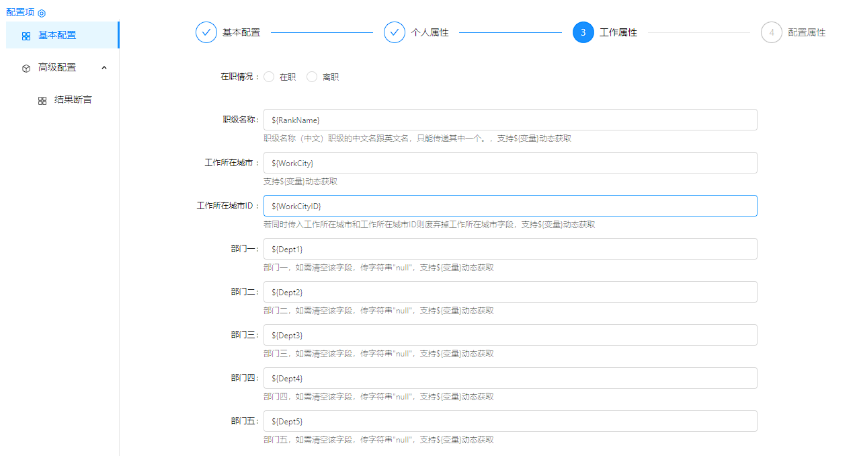Open the 结果断言 menu item
This screenshot has width=853, height=456.
pos(73,100)
